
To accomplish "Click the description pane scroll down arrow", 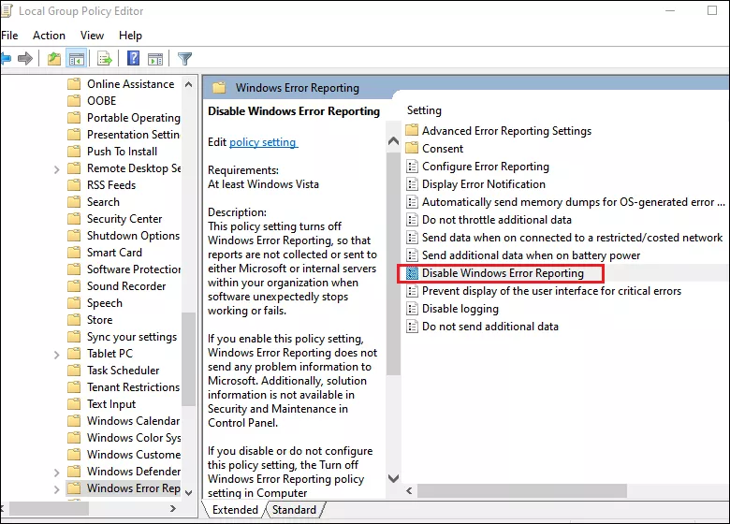I will tap(393, 478).
